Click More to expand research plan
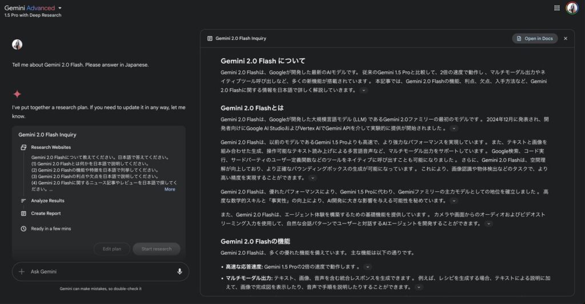Screen dimensions: 585x304 (x=170, y=189)
